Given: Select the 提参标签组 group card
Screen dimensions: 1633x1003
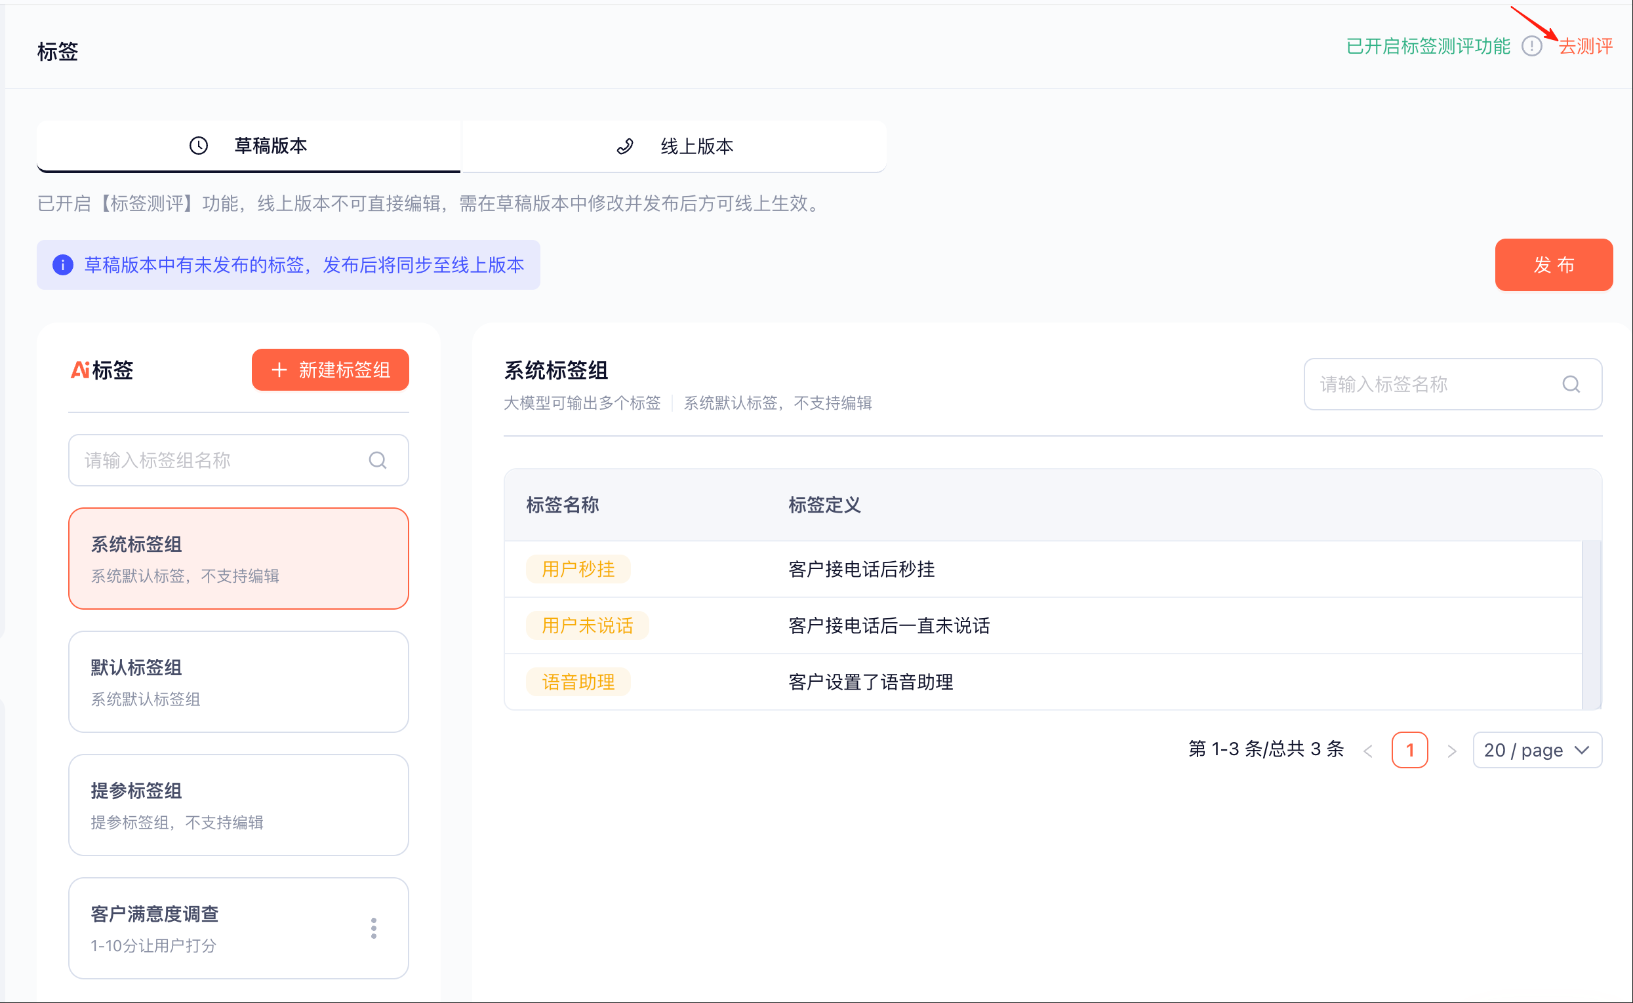Looking at the screenshot, I should pyautogui.click(x=238, y=805).
